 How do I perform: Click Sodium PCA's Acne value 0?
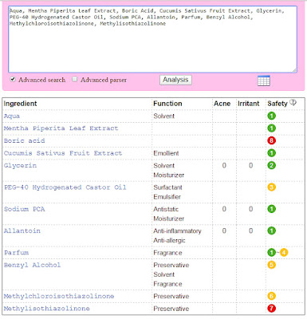pyautogui.click(x=224, y=209)
